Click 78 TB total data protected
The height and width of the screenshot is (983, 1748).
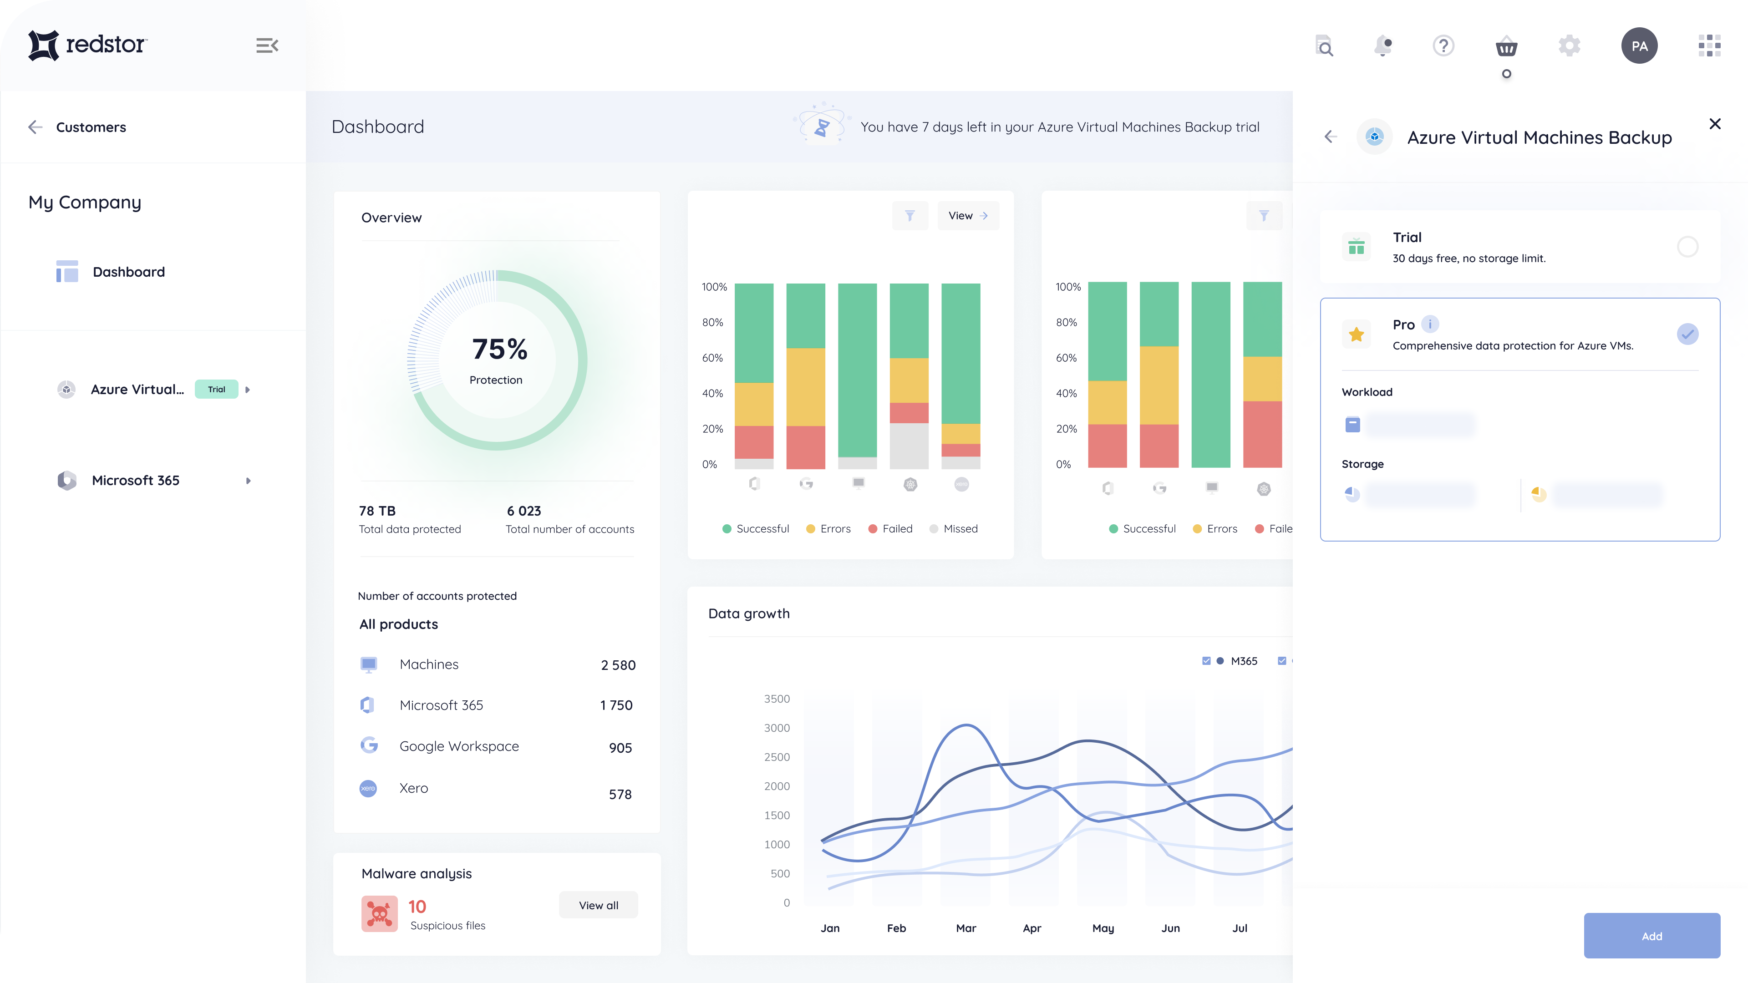[410, 520]
